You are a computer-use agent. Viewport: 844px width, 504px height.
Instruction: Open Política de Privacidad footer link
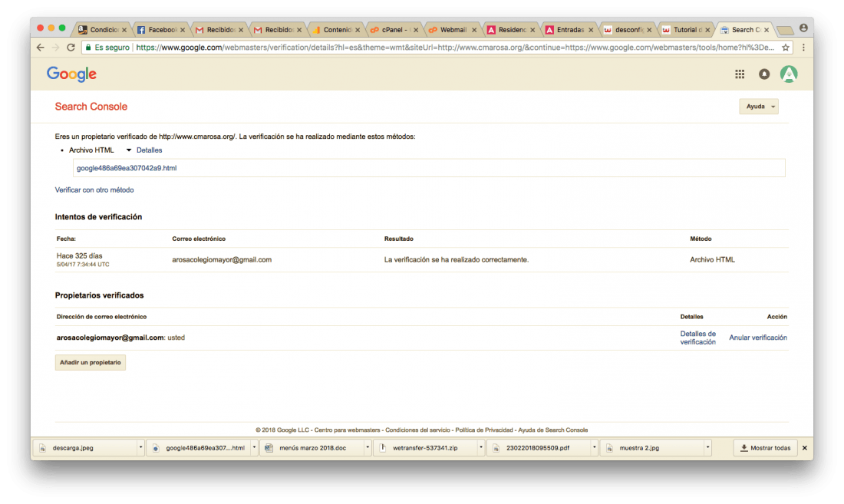[x=484, y=430]
